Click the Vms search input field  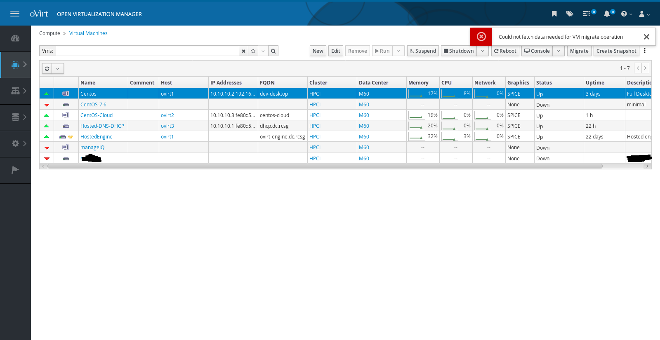coord(147,51)
